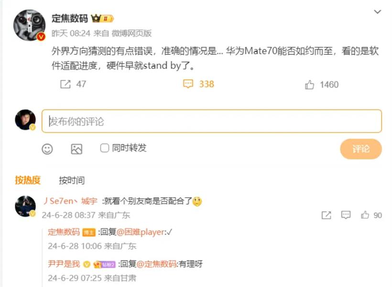Submit with the orange 评论 button
Image resolution: width=392 pixels, height=287 pixels.
point(361,149)
